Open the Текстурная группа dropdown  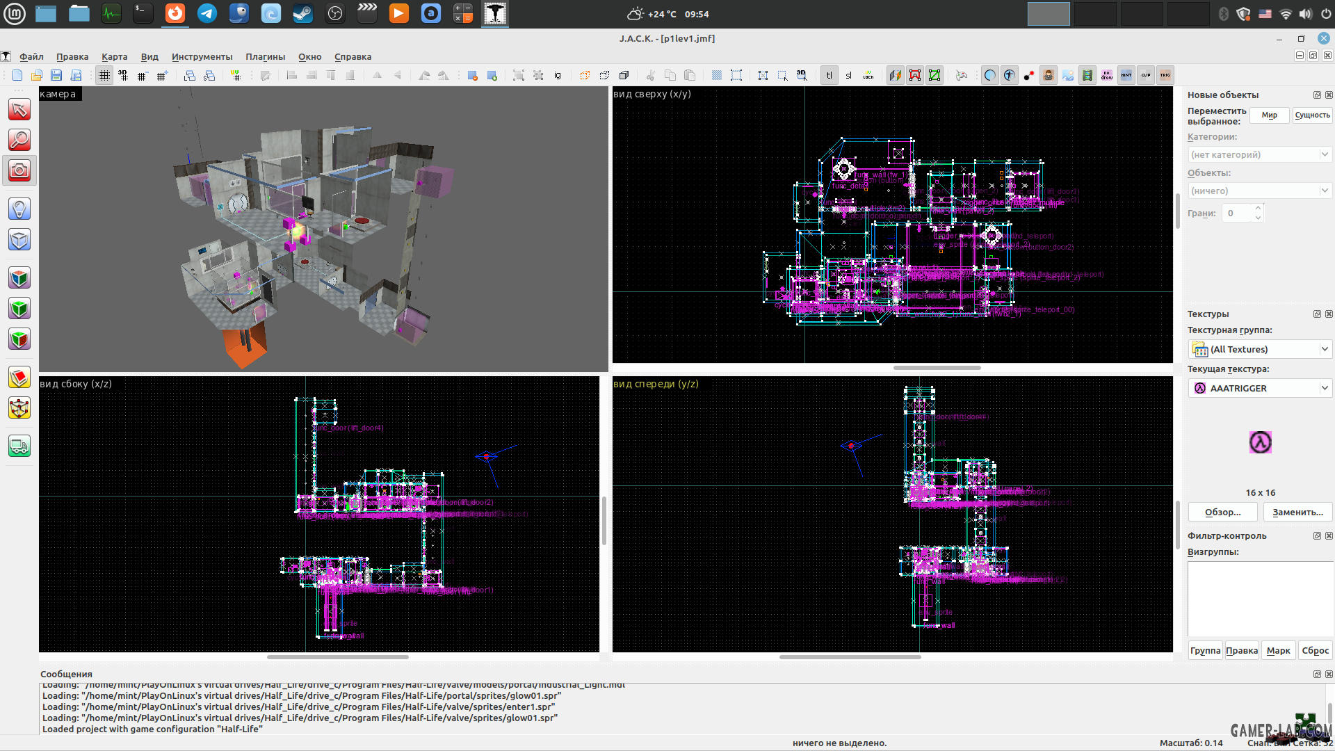(x=1260, y=349)
